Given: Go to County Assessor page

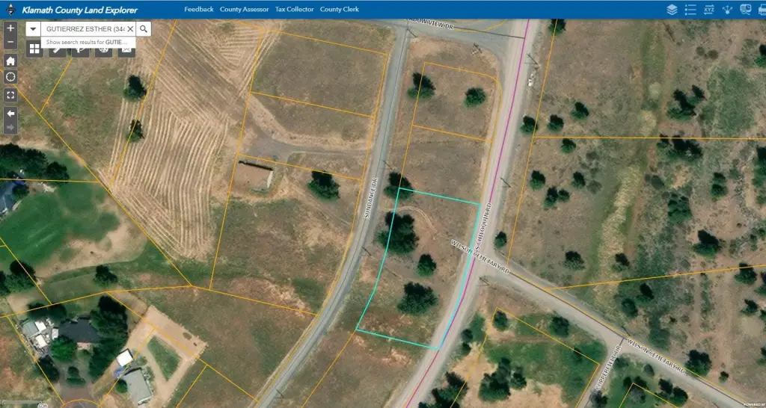Looking at the screenshot, I should tap(244, 10).
